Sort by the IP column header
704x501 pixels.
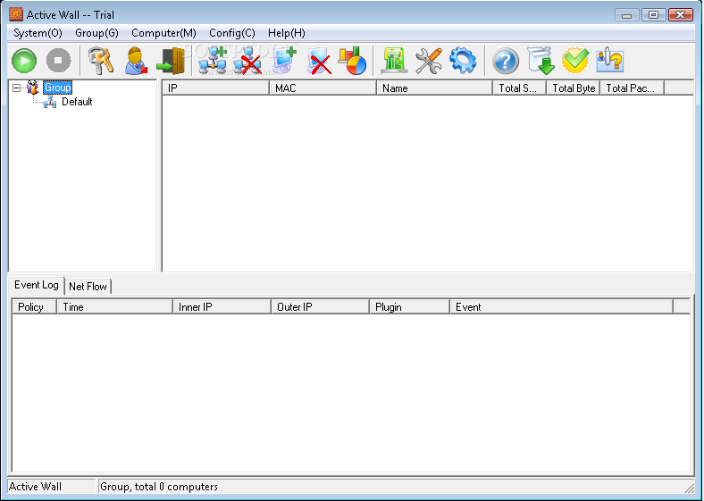click(x=215, y=88)
